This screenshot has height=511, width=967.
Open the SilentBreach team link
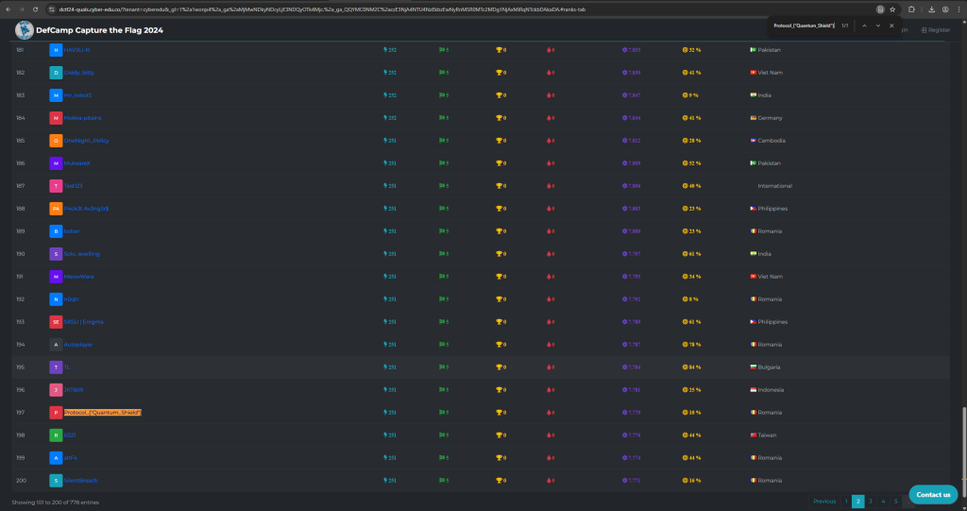pos(79,480)
